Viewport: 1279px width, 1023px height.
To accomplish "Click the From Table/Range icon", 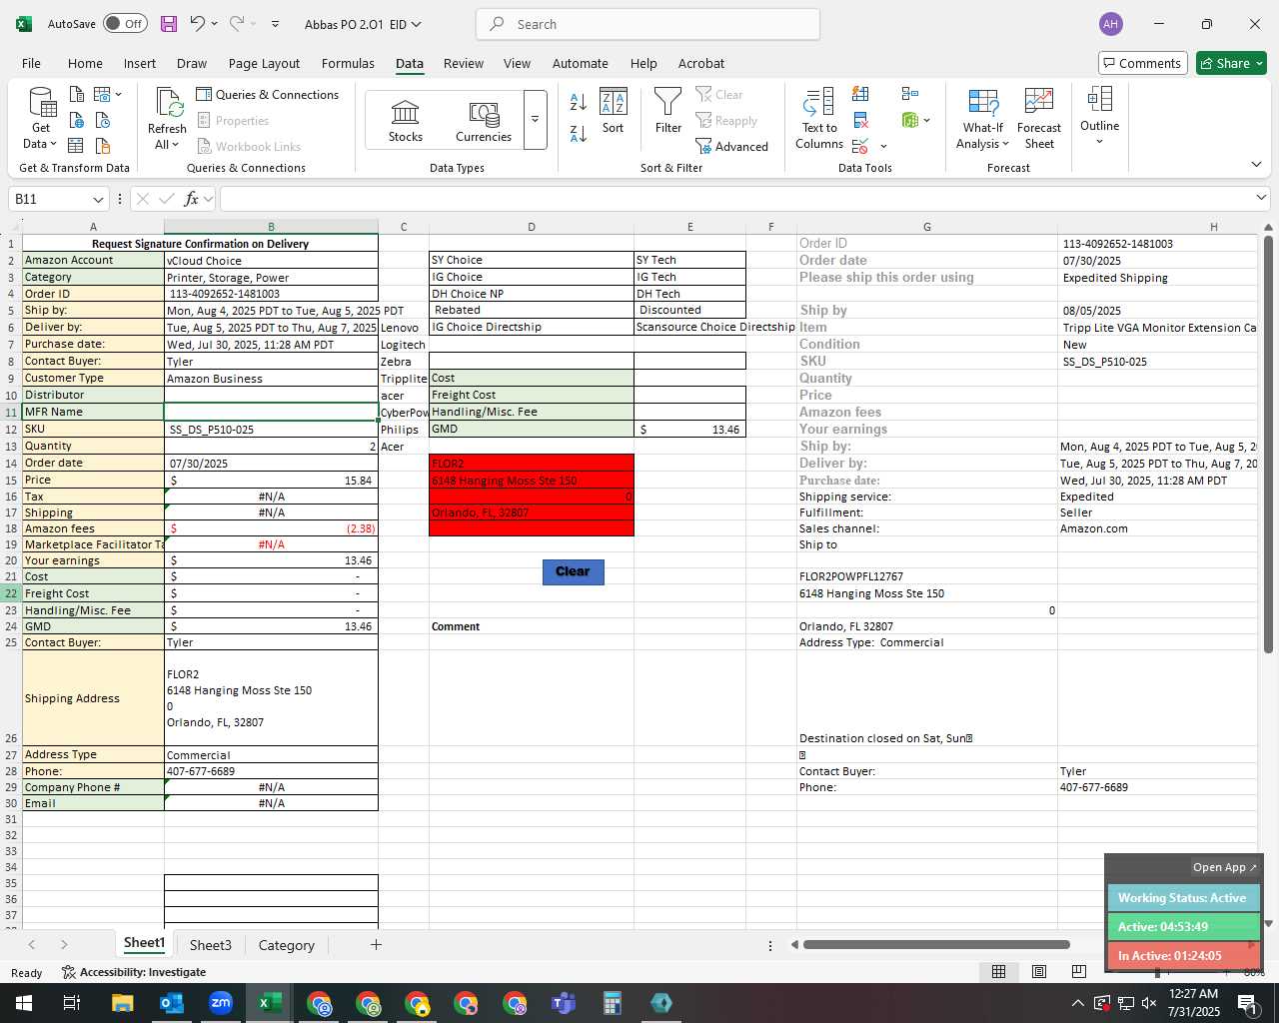I will tap(77, 147).
